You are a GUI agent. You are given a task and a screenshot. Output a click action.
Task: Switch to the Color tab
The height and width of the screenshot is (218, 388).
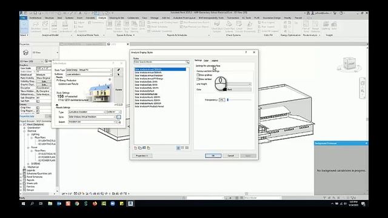(206, 61)
